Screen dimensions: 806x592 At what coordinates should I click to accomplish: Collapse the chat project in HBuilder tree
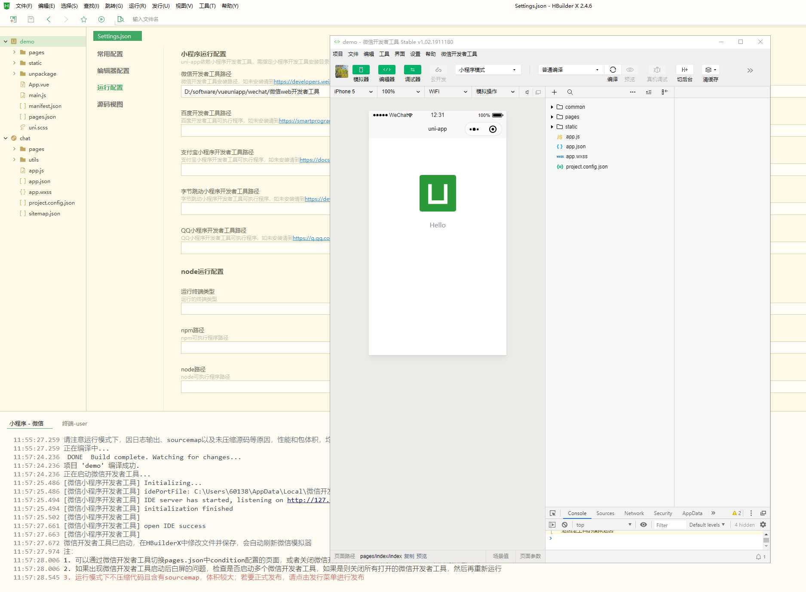[6, 138]
